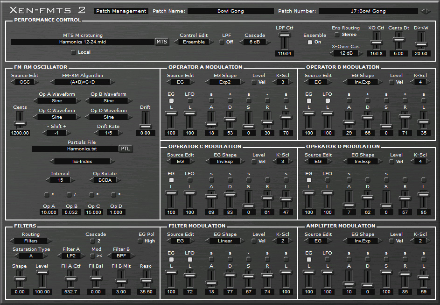Viewport: 440px width, 305px height.
Task: Click the PTL partials file button
Action: pyautogui.click(x=126, y=149)
